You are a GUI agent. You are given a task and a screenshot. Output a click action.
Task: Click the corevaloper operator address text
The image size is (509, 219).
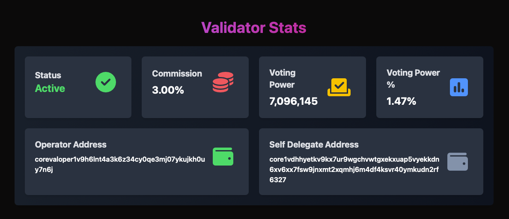point(120,160)
